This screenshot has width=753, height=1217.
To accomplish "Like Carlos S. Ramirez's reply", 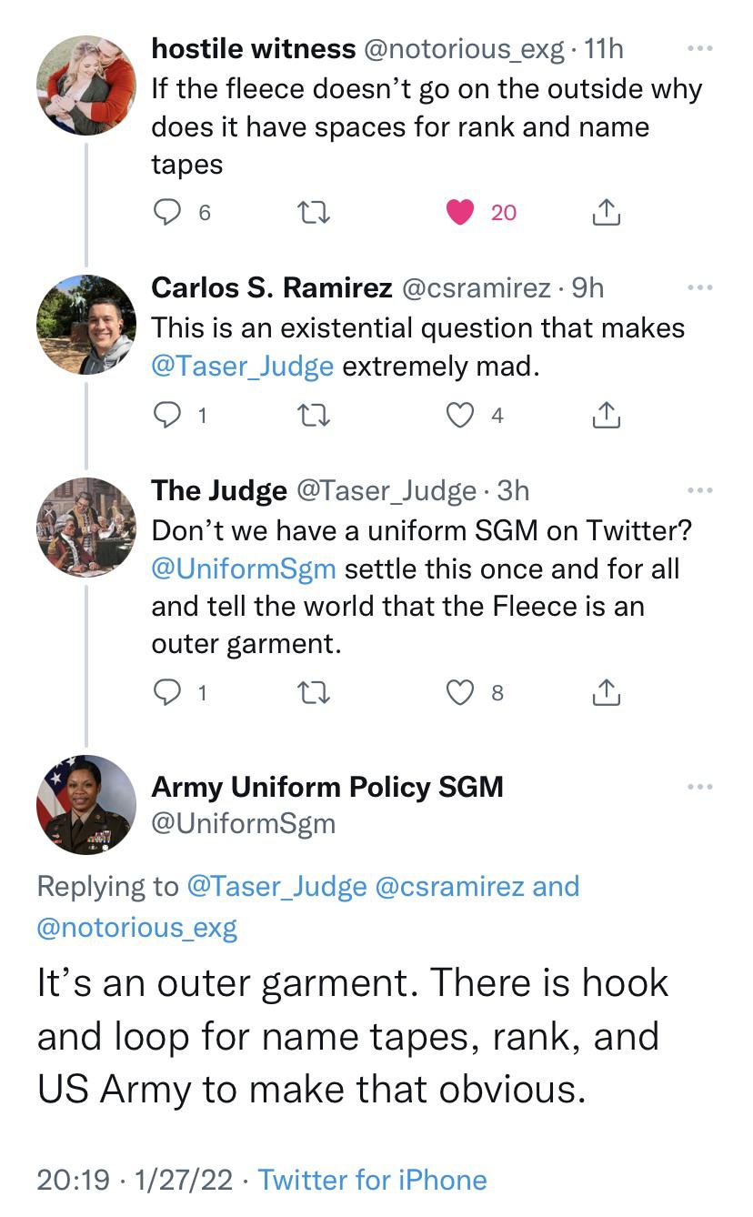I will tap(459, 415).
